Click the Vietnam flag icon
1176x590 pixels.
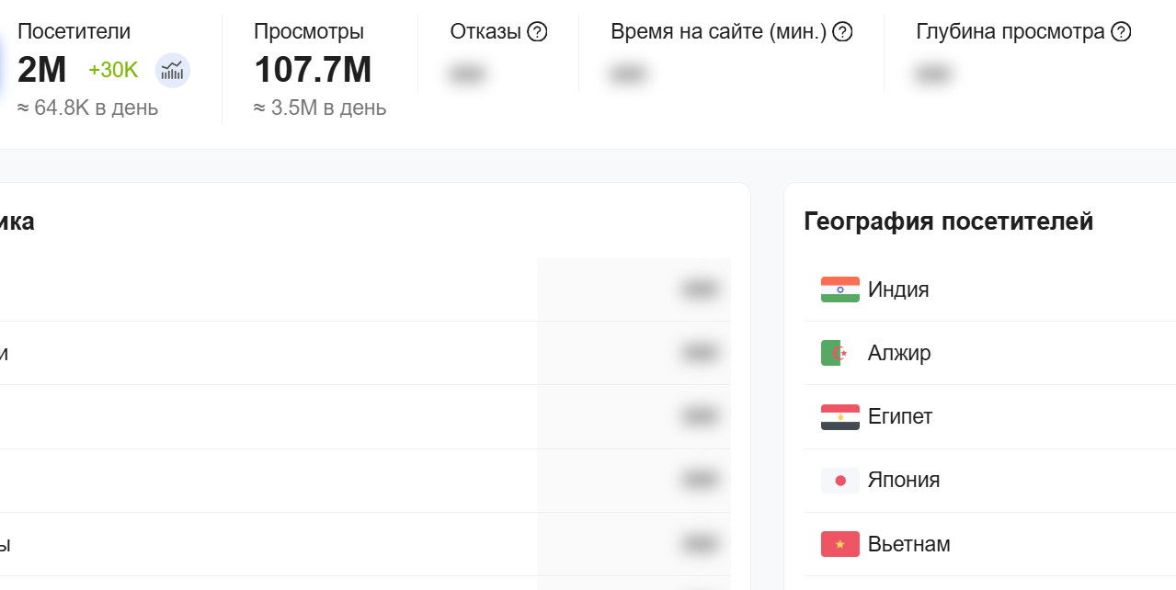pos(839,544)
